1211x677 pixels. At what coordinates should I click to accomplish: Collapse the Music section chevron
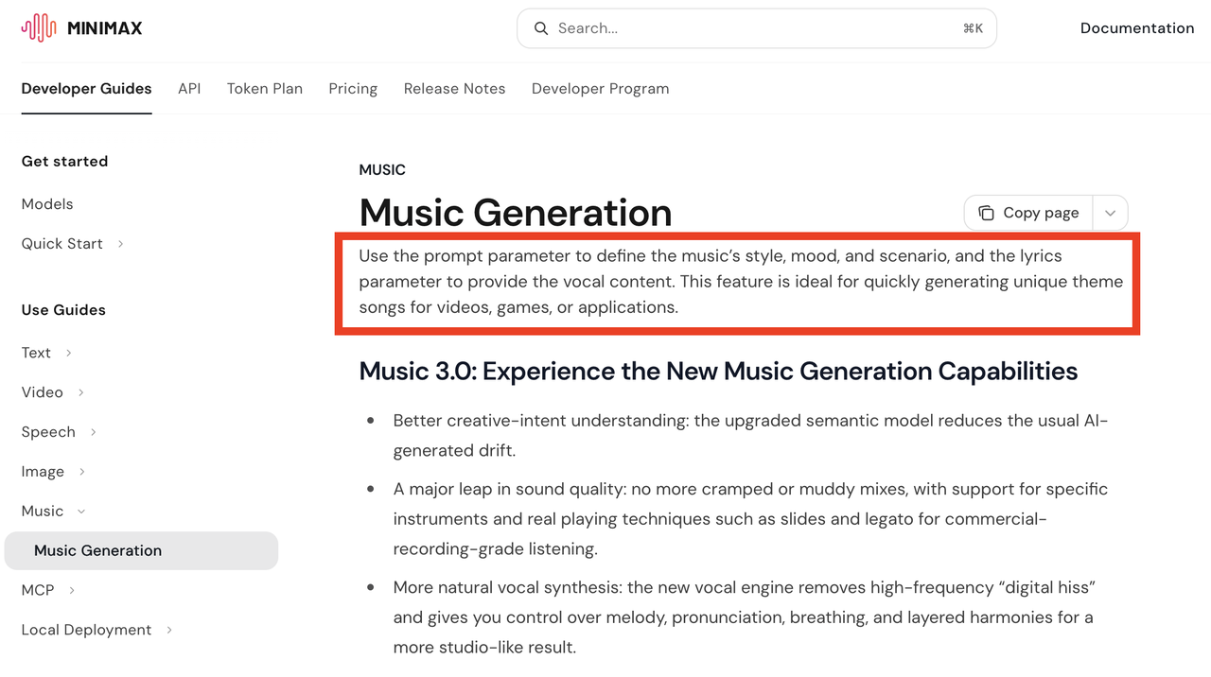(80, 512)
